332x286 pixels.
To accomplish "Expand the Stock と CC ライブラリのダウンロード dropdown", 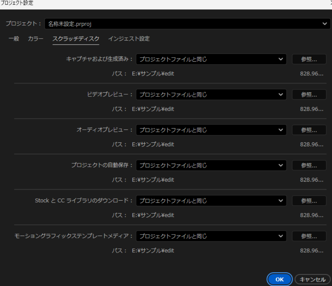I will tap(211, 201).
